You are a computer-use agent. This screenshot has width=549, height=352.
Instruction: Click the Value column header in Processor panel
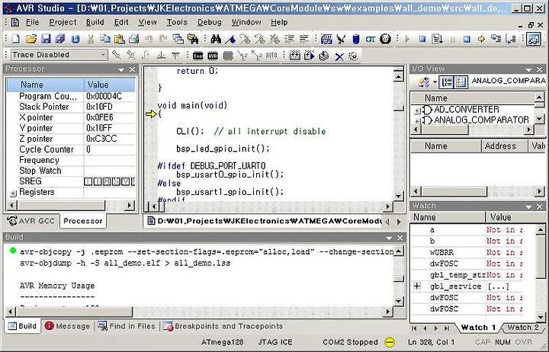109,85
